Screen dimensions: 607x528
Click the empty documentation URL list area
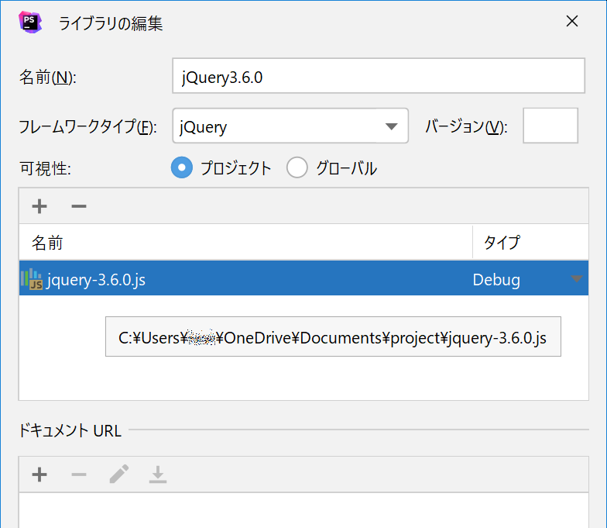pos(303,510)
